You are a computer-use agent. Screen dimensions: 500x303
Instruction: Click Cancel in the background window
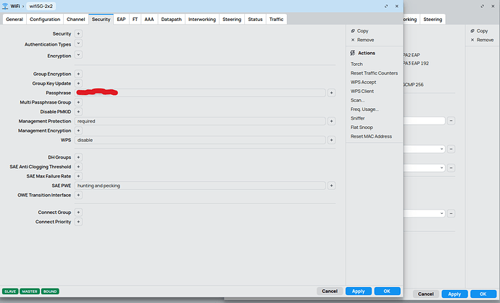click(425, 294)
